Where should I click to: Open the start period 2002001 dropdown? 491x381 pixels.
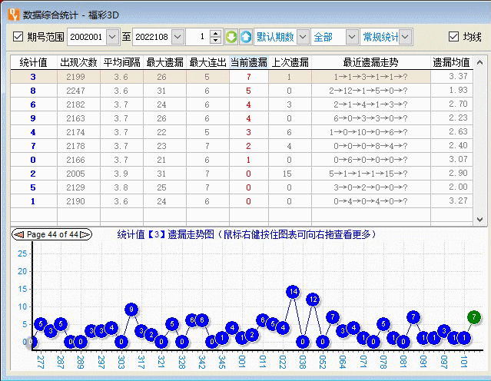click(112, 37)
